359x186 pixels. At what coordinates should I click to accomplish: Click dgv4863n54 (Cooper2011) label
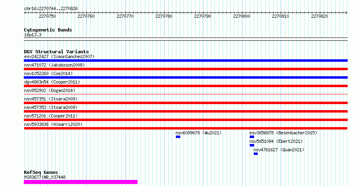point(52,82)
